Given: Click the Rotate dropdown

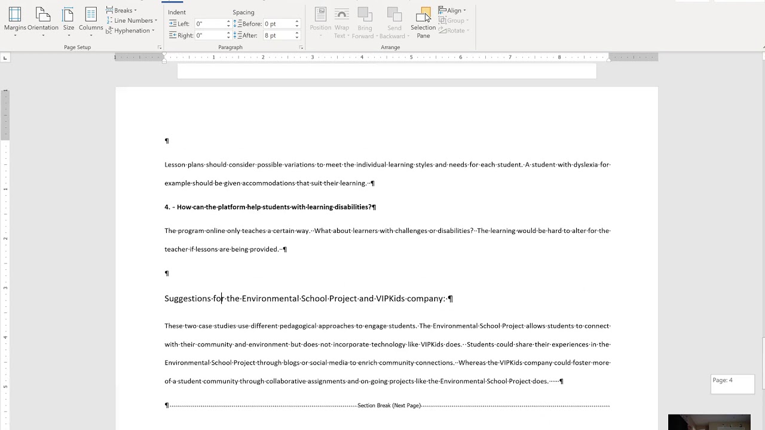Looking at the screenshot, I should click(454, 30).
